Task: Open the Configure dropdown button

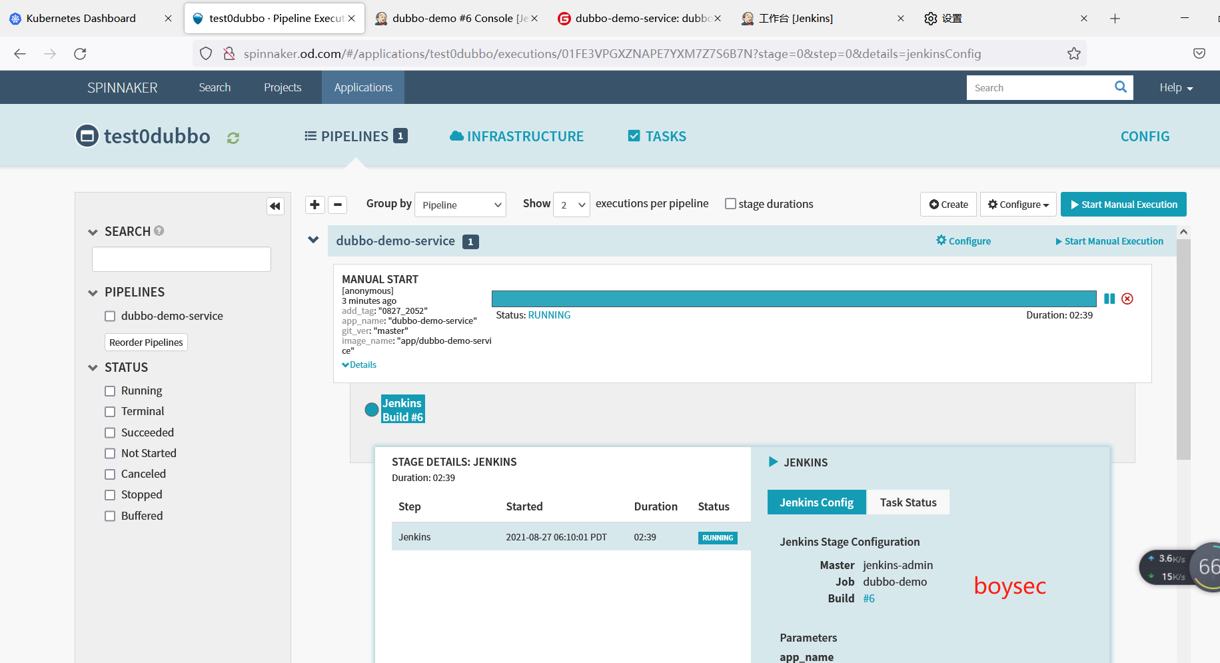Action: click(x=1018, y=205)
